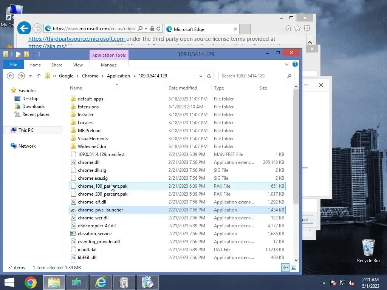The height and width of the screenshot is (290, 387).
Task: Click the lock security icon in IE
Action: [152, 29]
